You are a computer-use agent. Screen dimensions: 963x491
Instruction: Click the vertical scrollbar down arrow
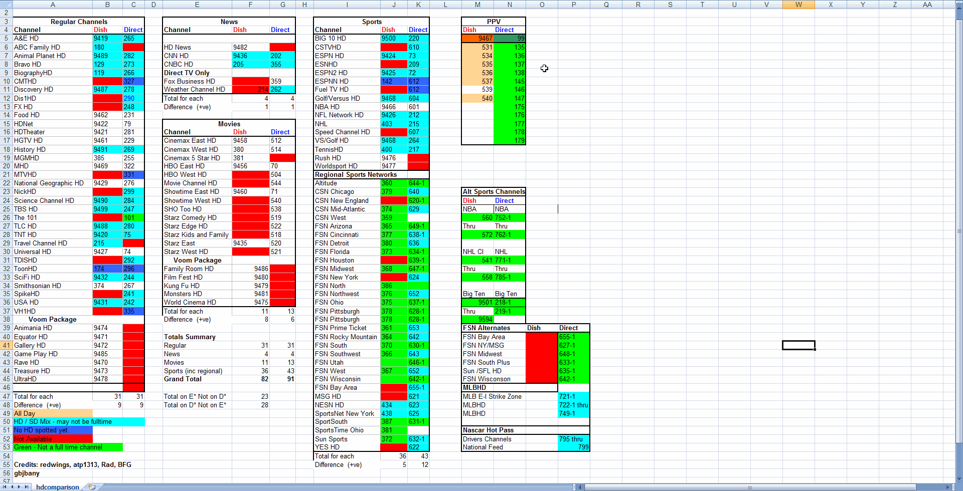(x=959, y=479)
